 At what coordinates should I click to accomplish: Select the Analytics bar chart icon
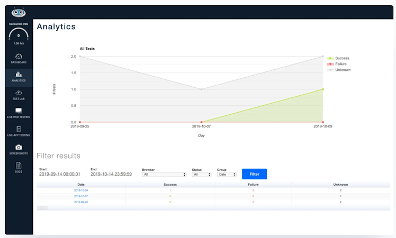pos(19,74)
